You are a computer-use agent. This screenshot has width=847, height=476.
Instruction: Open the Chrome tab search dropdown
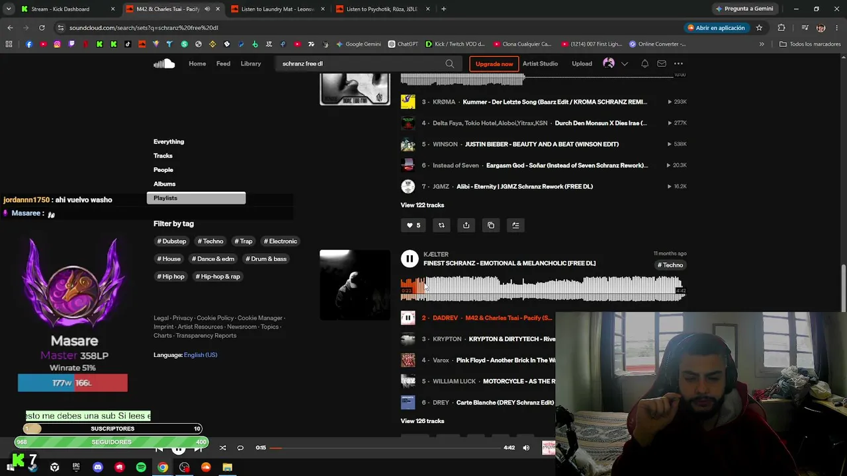click(9, 9)
